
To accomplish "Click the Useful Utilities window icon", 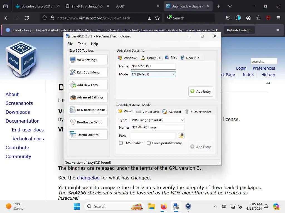I will [x=73, y=135].
